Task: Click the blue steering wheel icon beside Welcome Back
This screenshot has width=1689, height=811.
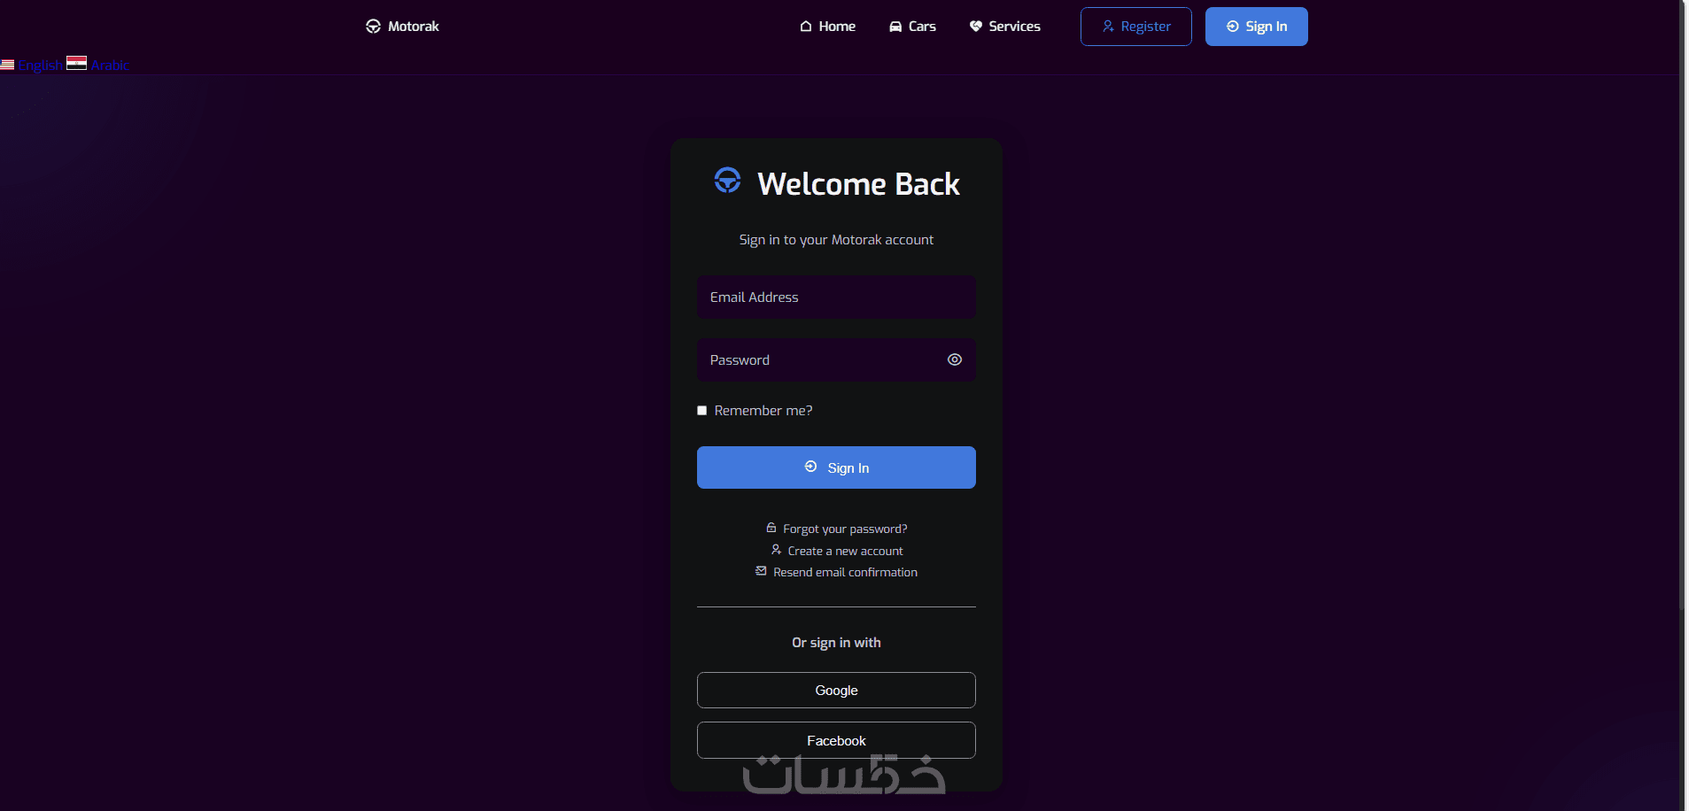Action: tap(727, 180)
